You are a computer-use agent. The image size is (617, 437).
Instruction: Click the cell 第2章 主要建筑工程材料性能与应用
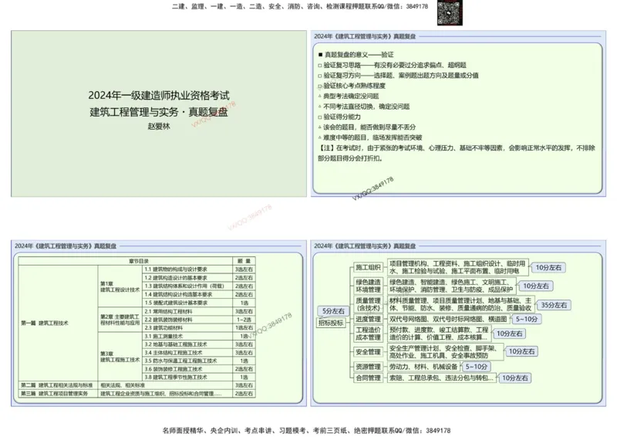click(120, 319)
